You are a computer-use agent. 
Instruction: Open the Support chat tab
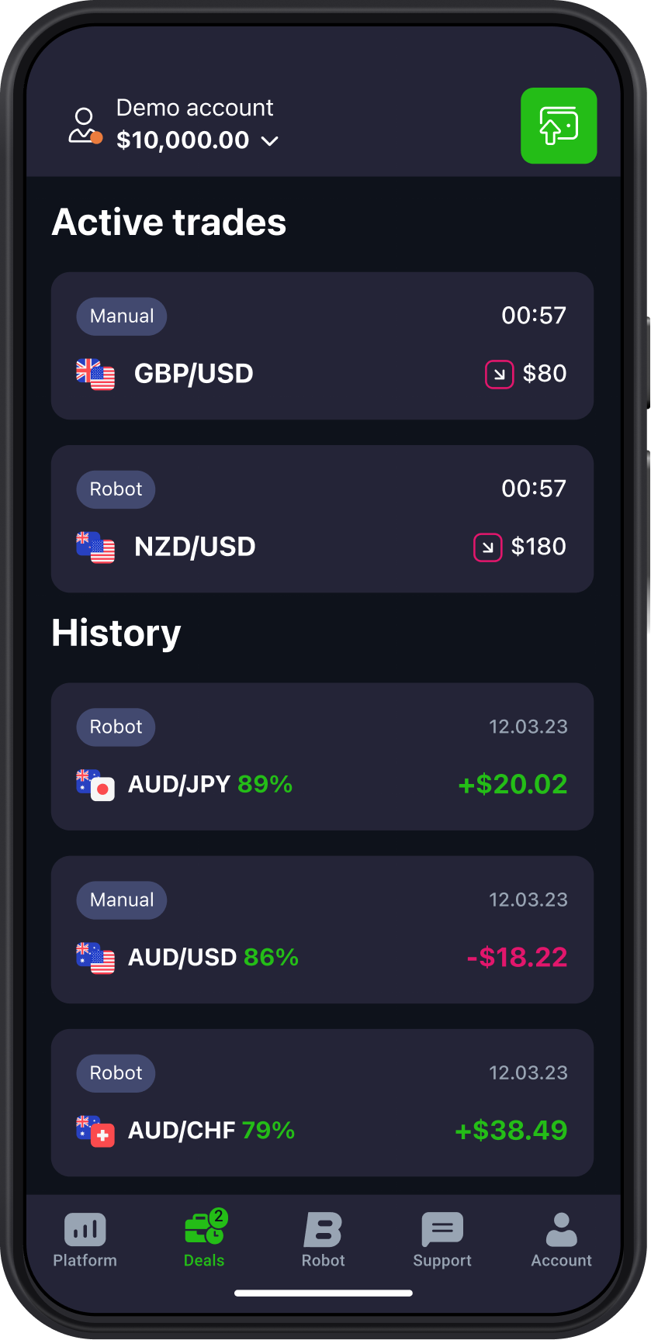tap(442, 1239)
